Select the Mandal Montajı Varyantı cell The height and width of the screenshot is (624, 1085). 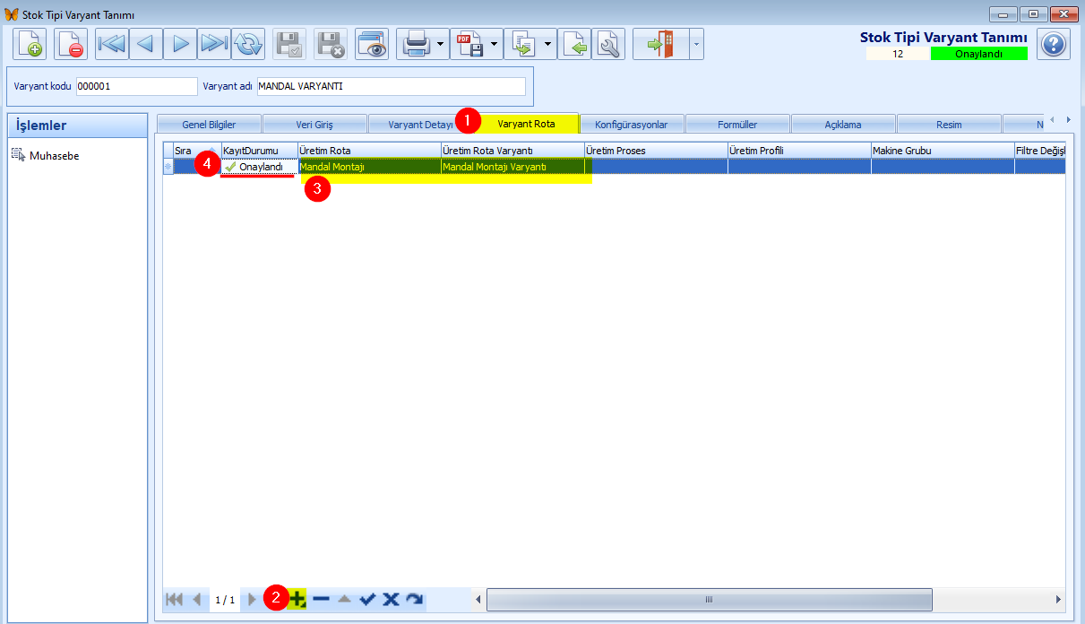pyautogui.click(x=512, y=166)
